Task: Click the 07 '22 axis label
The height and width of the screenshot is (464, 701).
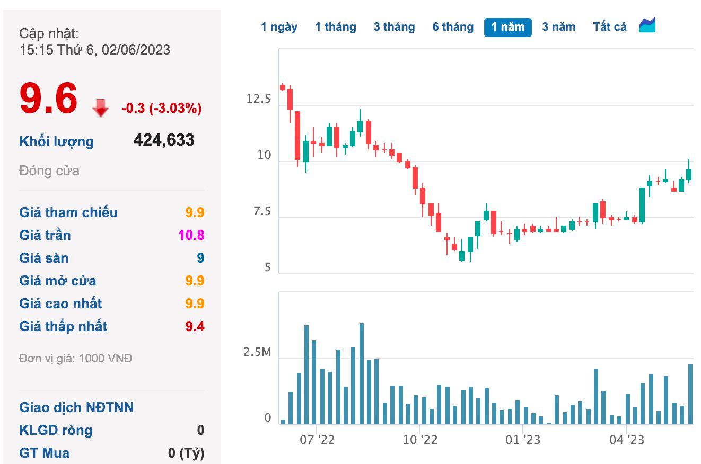Action: click(x=317, y=440)
